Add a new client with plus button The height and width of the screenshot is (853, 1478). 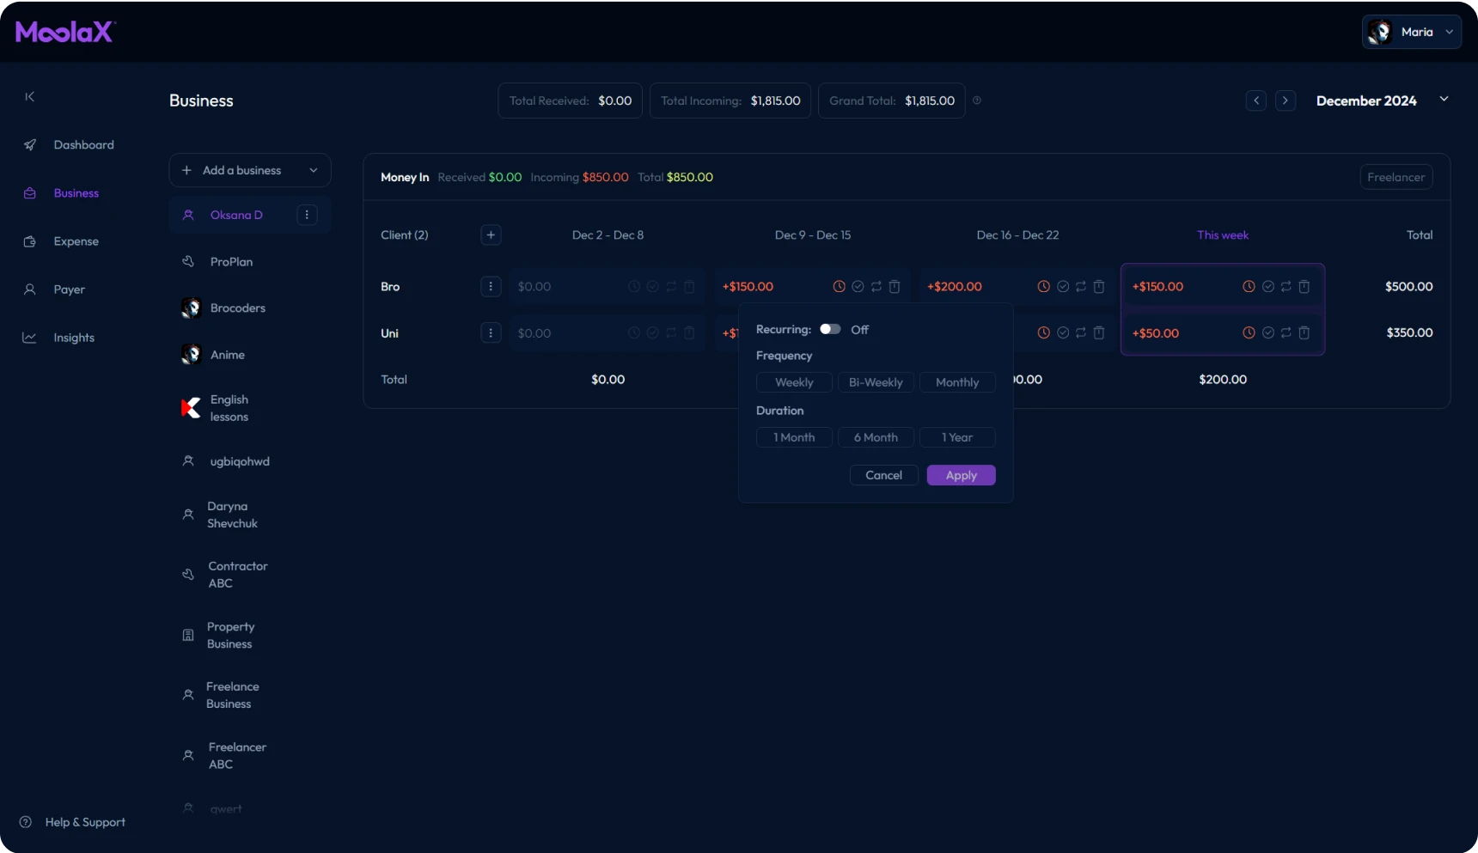pos(491,235)
